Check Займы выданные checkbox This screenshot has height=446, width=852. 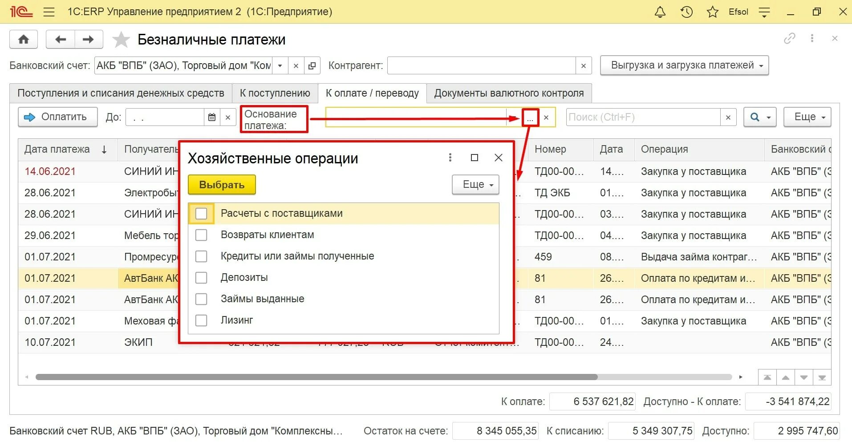click(201, 299)
